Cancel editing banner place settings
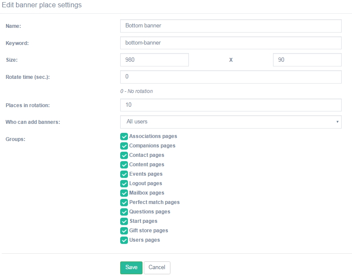 [x=157, y=267]
